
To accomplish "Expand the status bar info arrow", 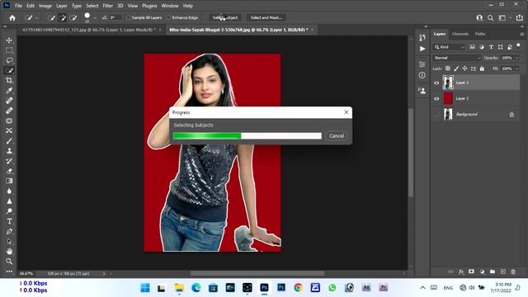I will pyautogui.click(x=104, y=274).
